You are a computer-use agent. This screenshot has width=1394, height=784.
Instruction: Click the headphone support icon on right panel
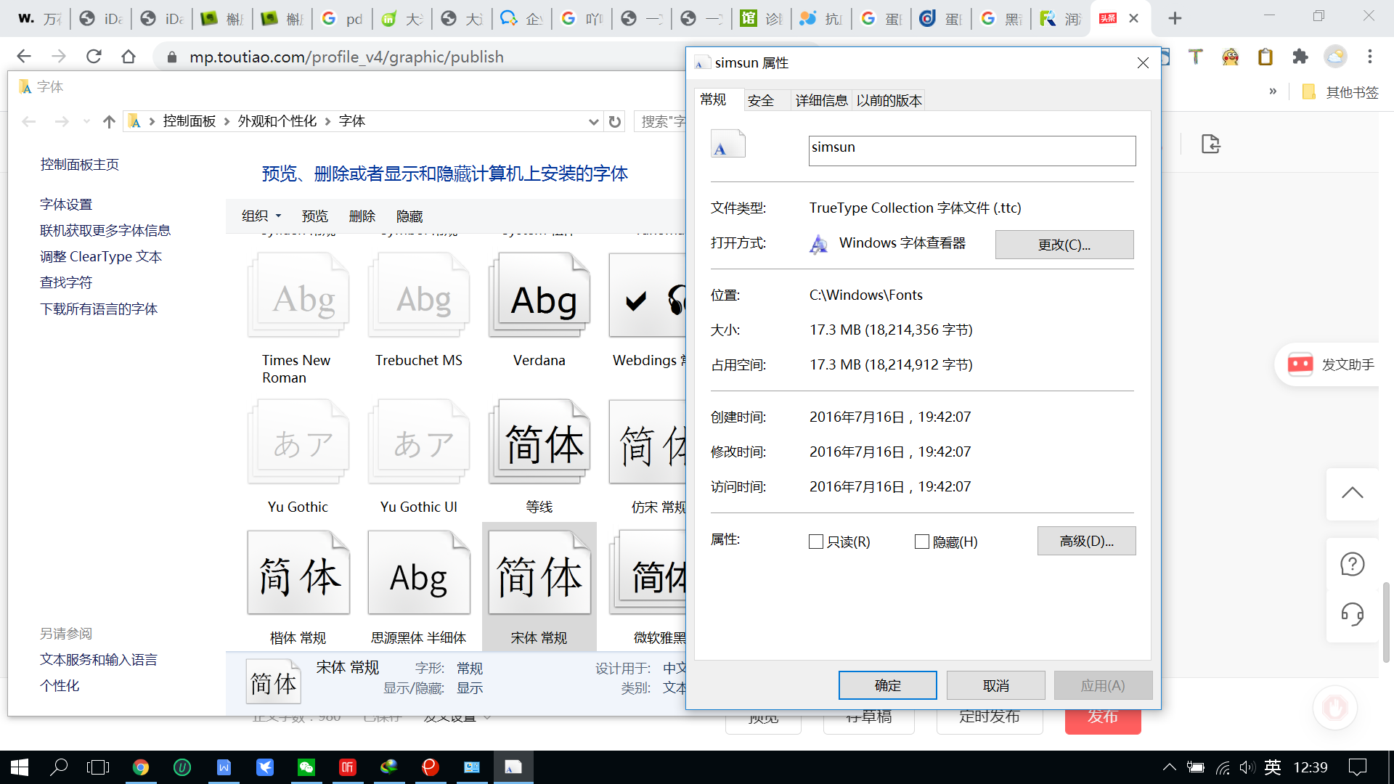(1352, 614)
